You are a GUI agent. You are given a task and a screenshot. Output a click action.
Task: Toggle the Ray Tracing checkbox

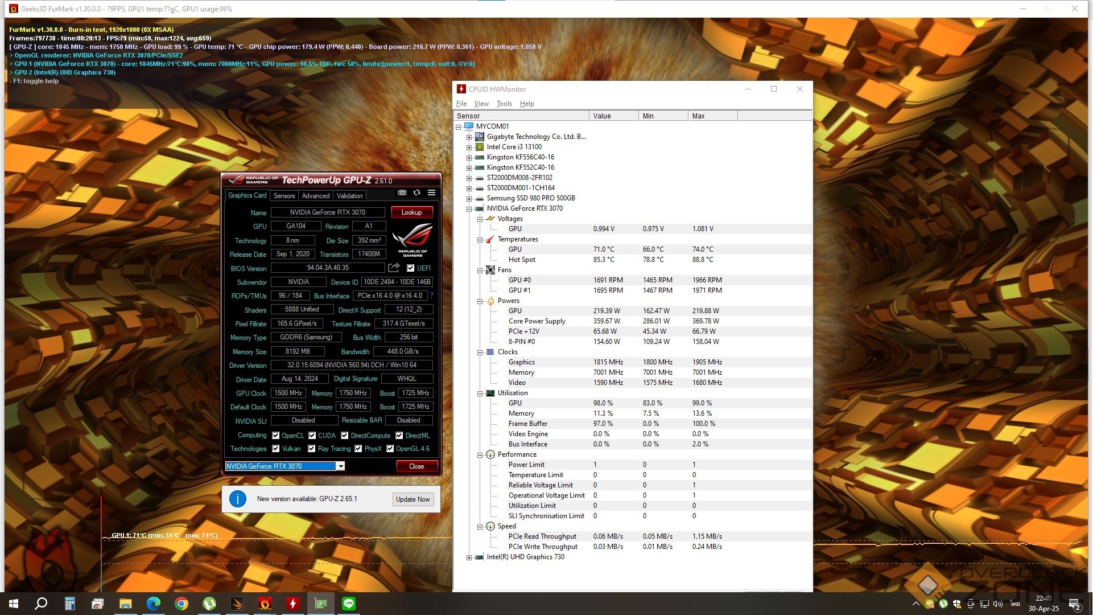(312, 449)
